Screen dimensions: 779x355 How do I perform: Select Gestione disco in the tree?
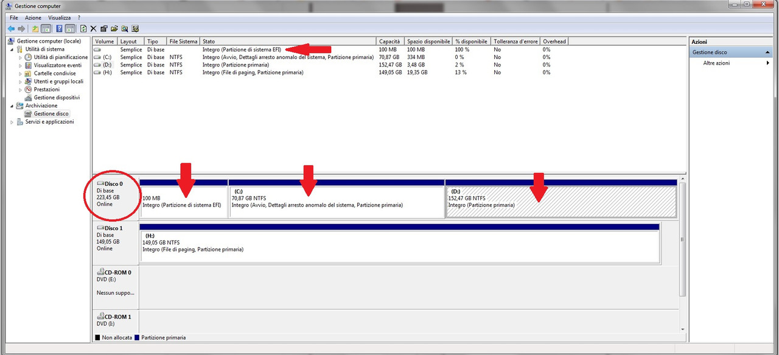51,114
